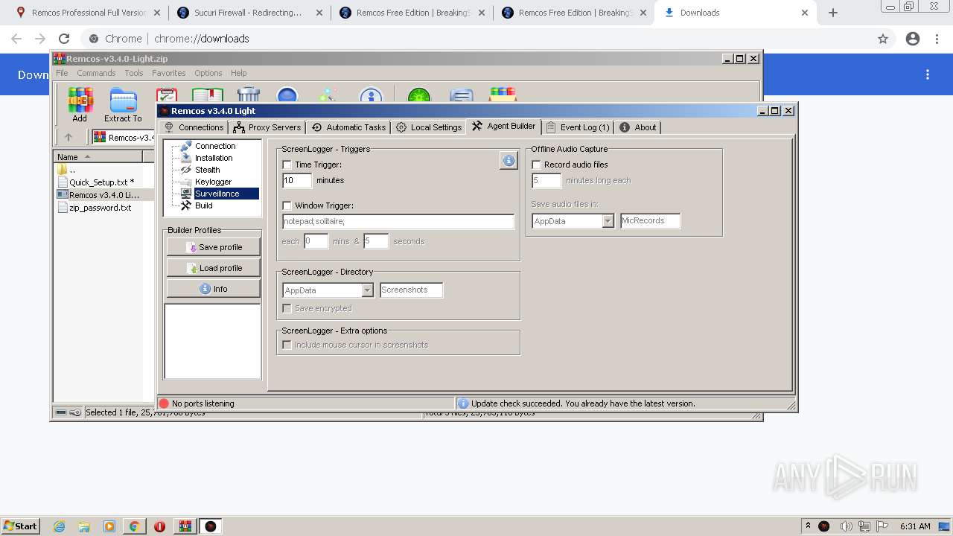Open WinRAR Options menu
953x536 pixels.
click(x=208, y=73)
